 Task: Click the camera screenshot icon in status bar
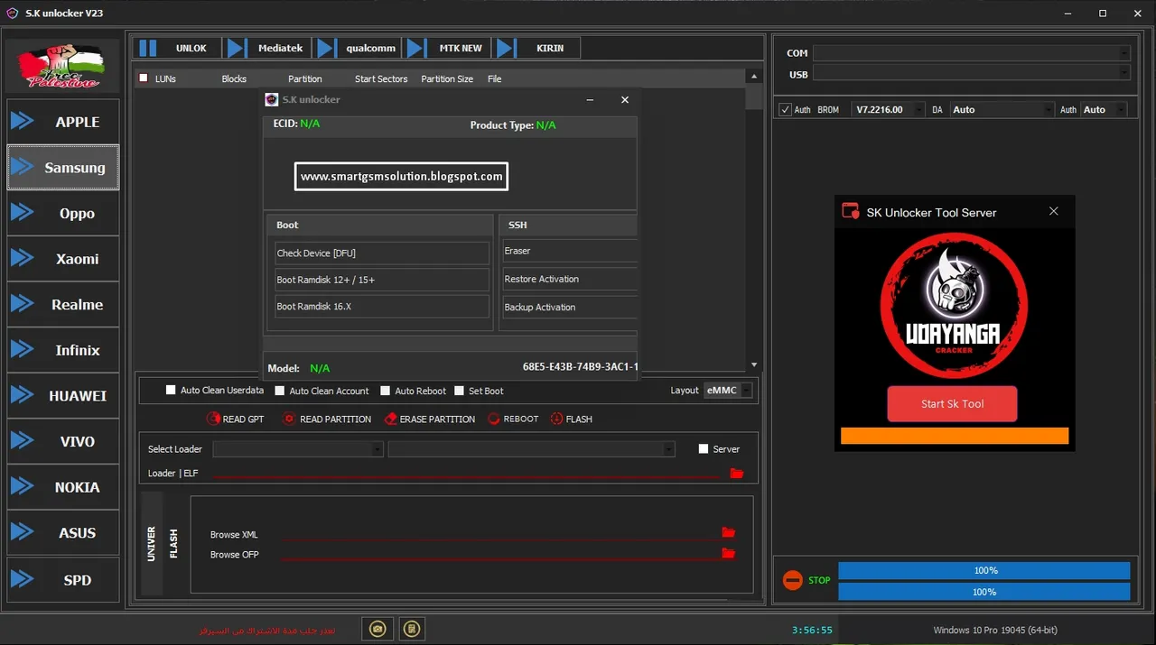(378, 628)
